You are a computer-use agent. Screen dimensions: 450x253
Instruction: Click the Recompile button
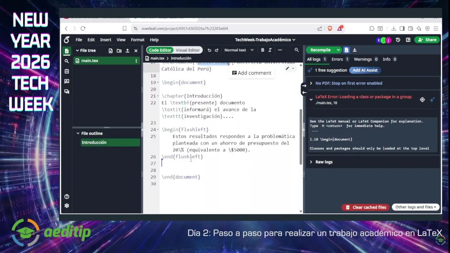click(321, 50)
